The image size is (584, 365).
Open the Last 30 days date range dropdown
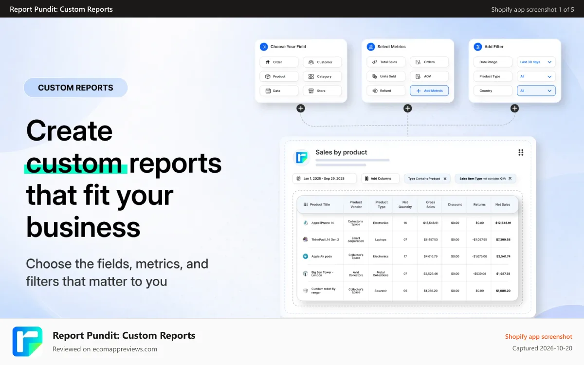pyautogui.click(x=536, y=62)
